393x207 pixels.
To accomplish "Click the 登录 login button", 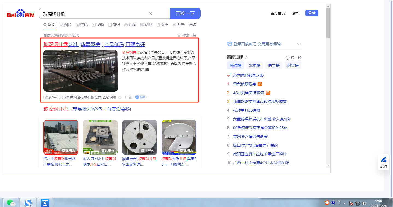I will click(312, 13).
